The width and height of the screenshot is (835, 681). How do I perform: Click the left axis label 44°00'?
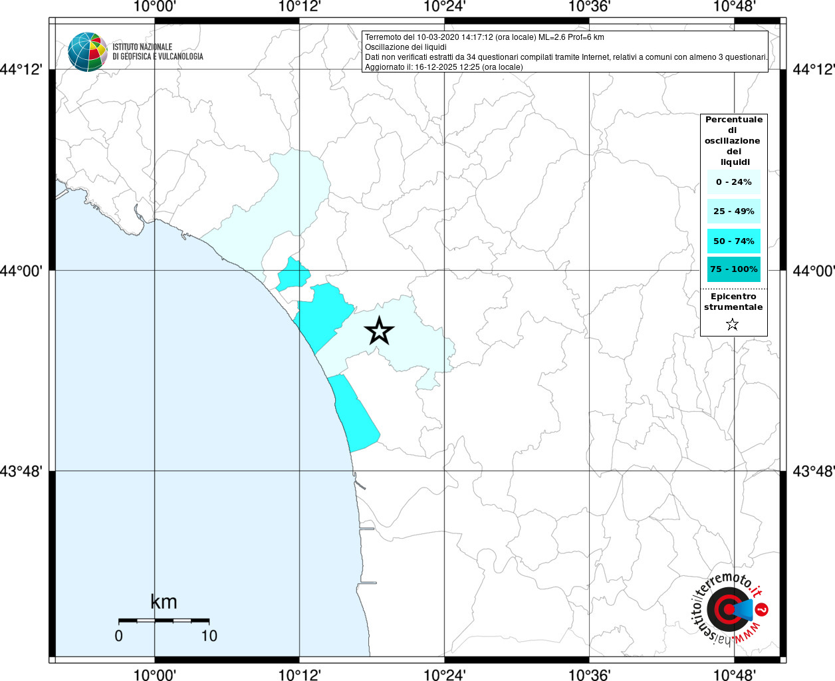click(21, 271)
